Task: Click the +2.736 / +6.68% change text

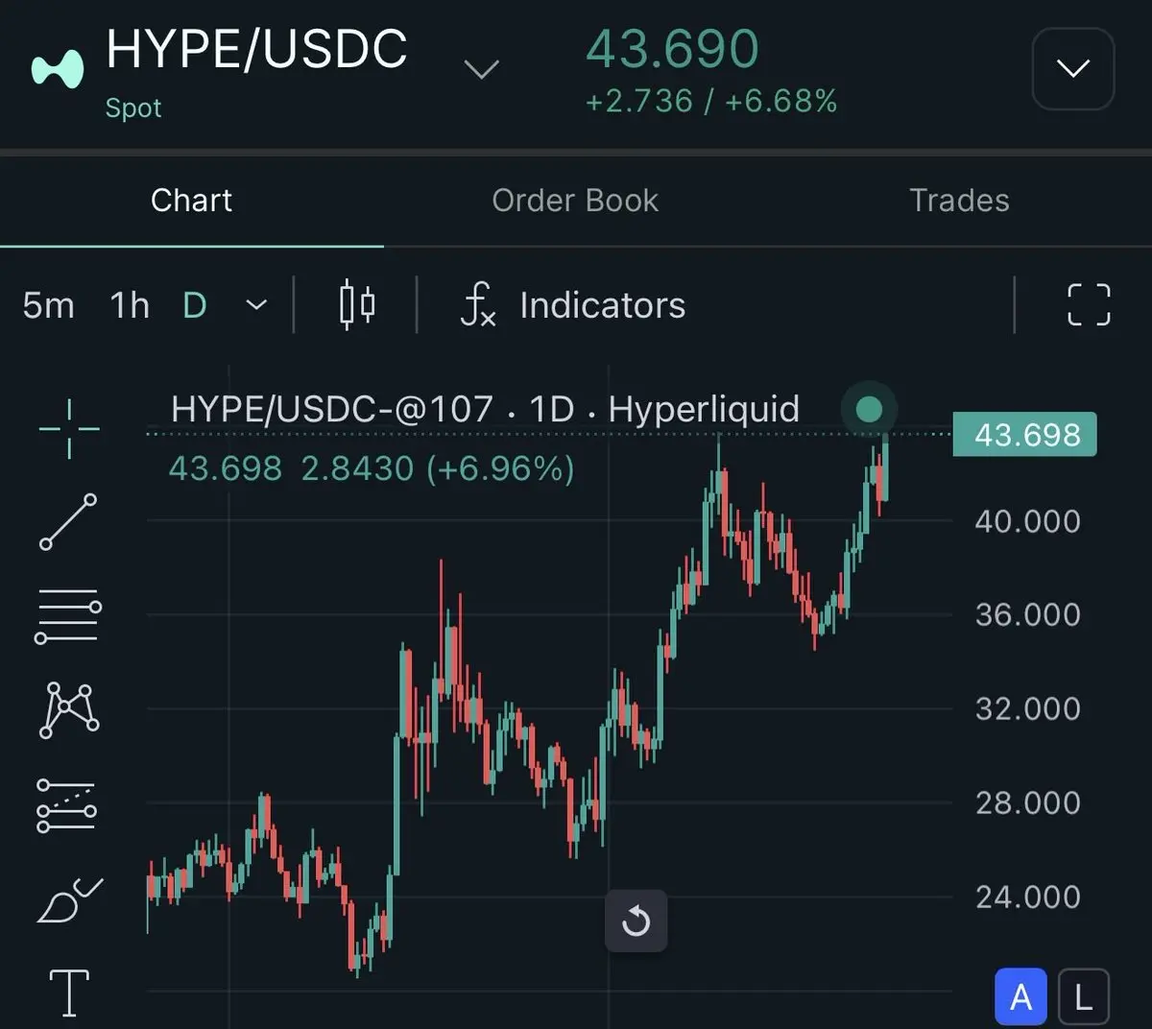Action: pos(711,101)
